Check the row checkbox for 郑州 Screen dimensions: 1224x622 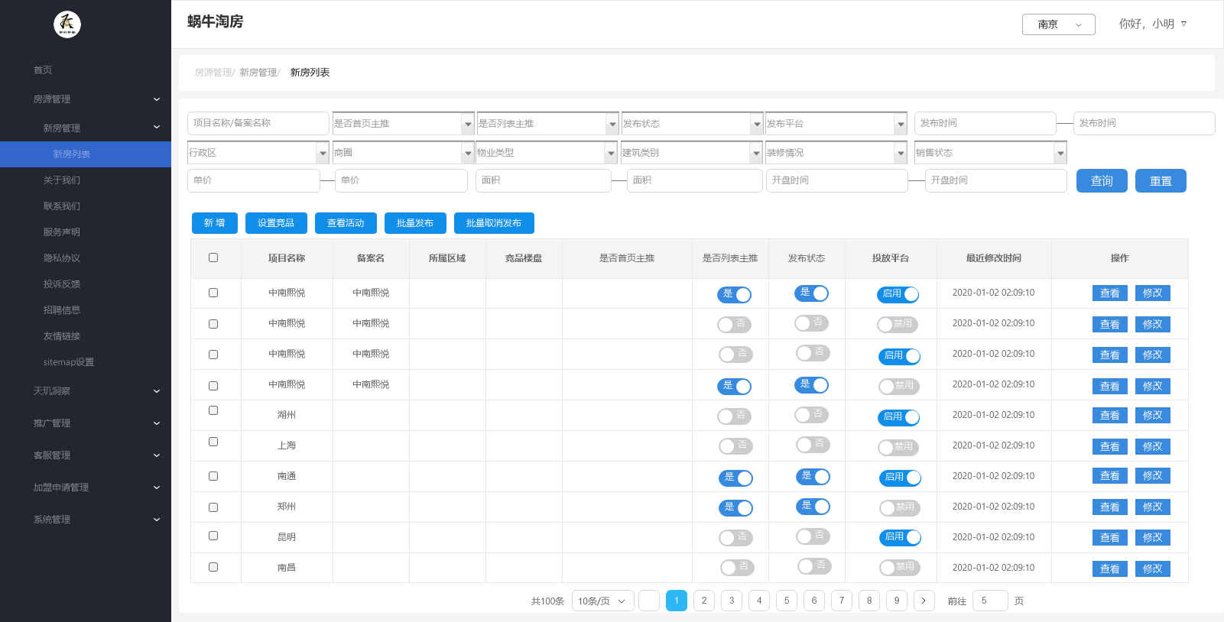213,507
